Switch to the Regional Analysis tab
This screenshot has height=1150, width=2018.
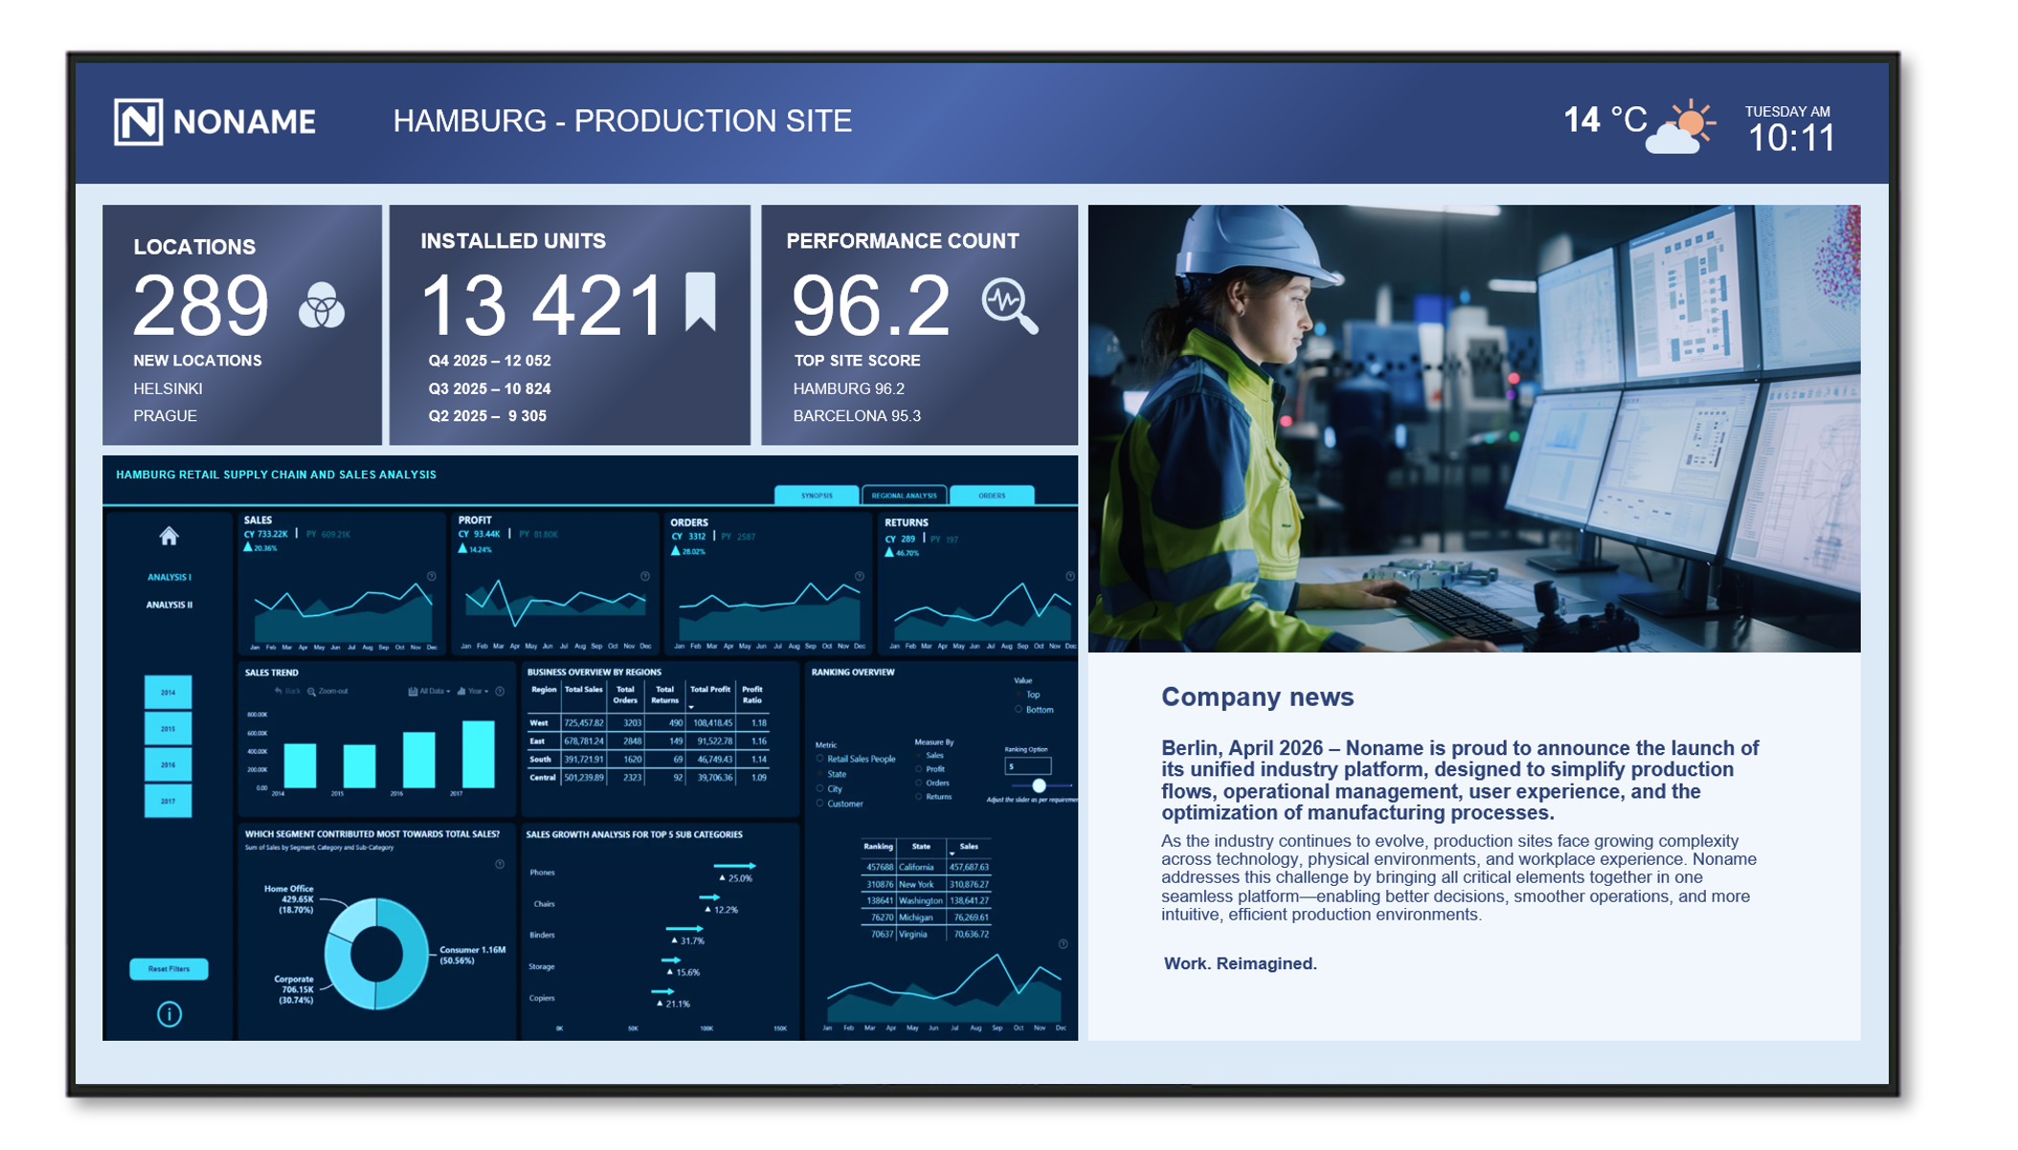[x=904, y=496]
